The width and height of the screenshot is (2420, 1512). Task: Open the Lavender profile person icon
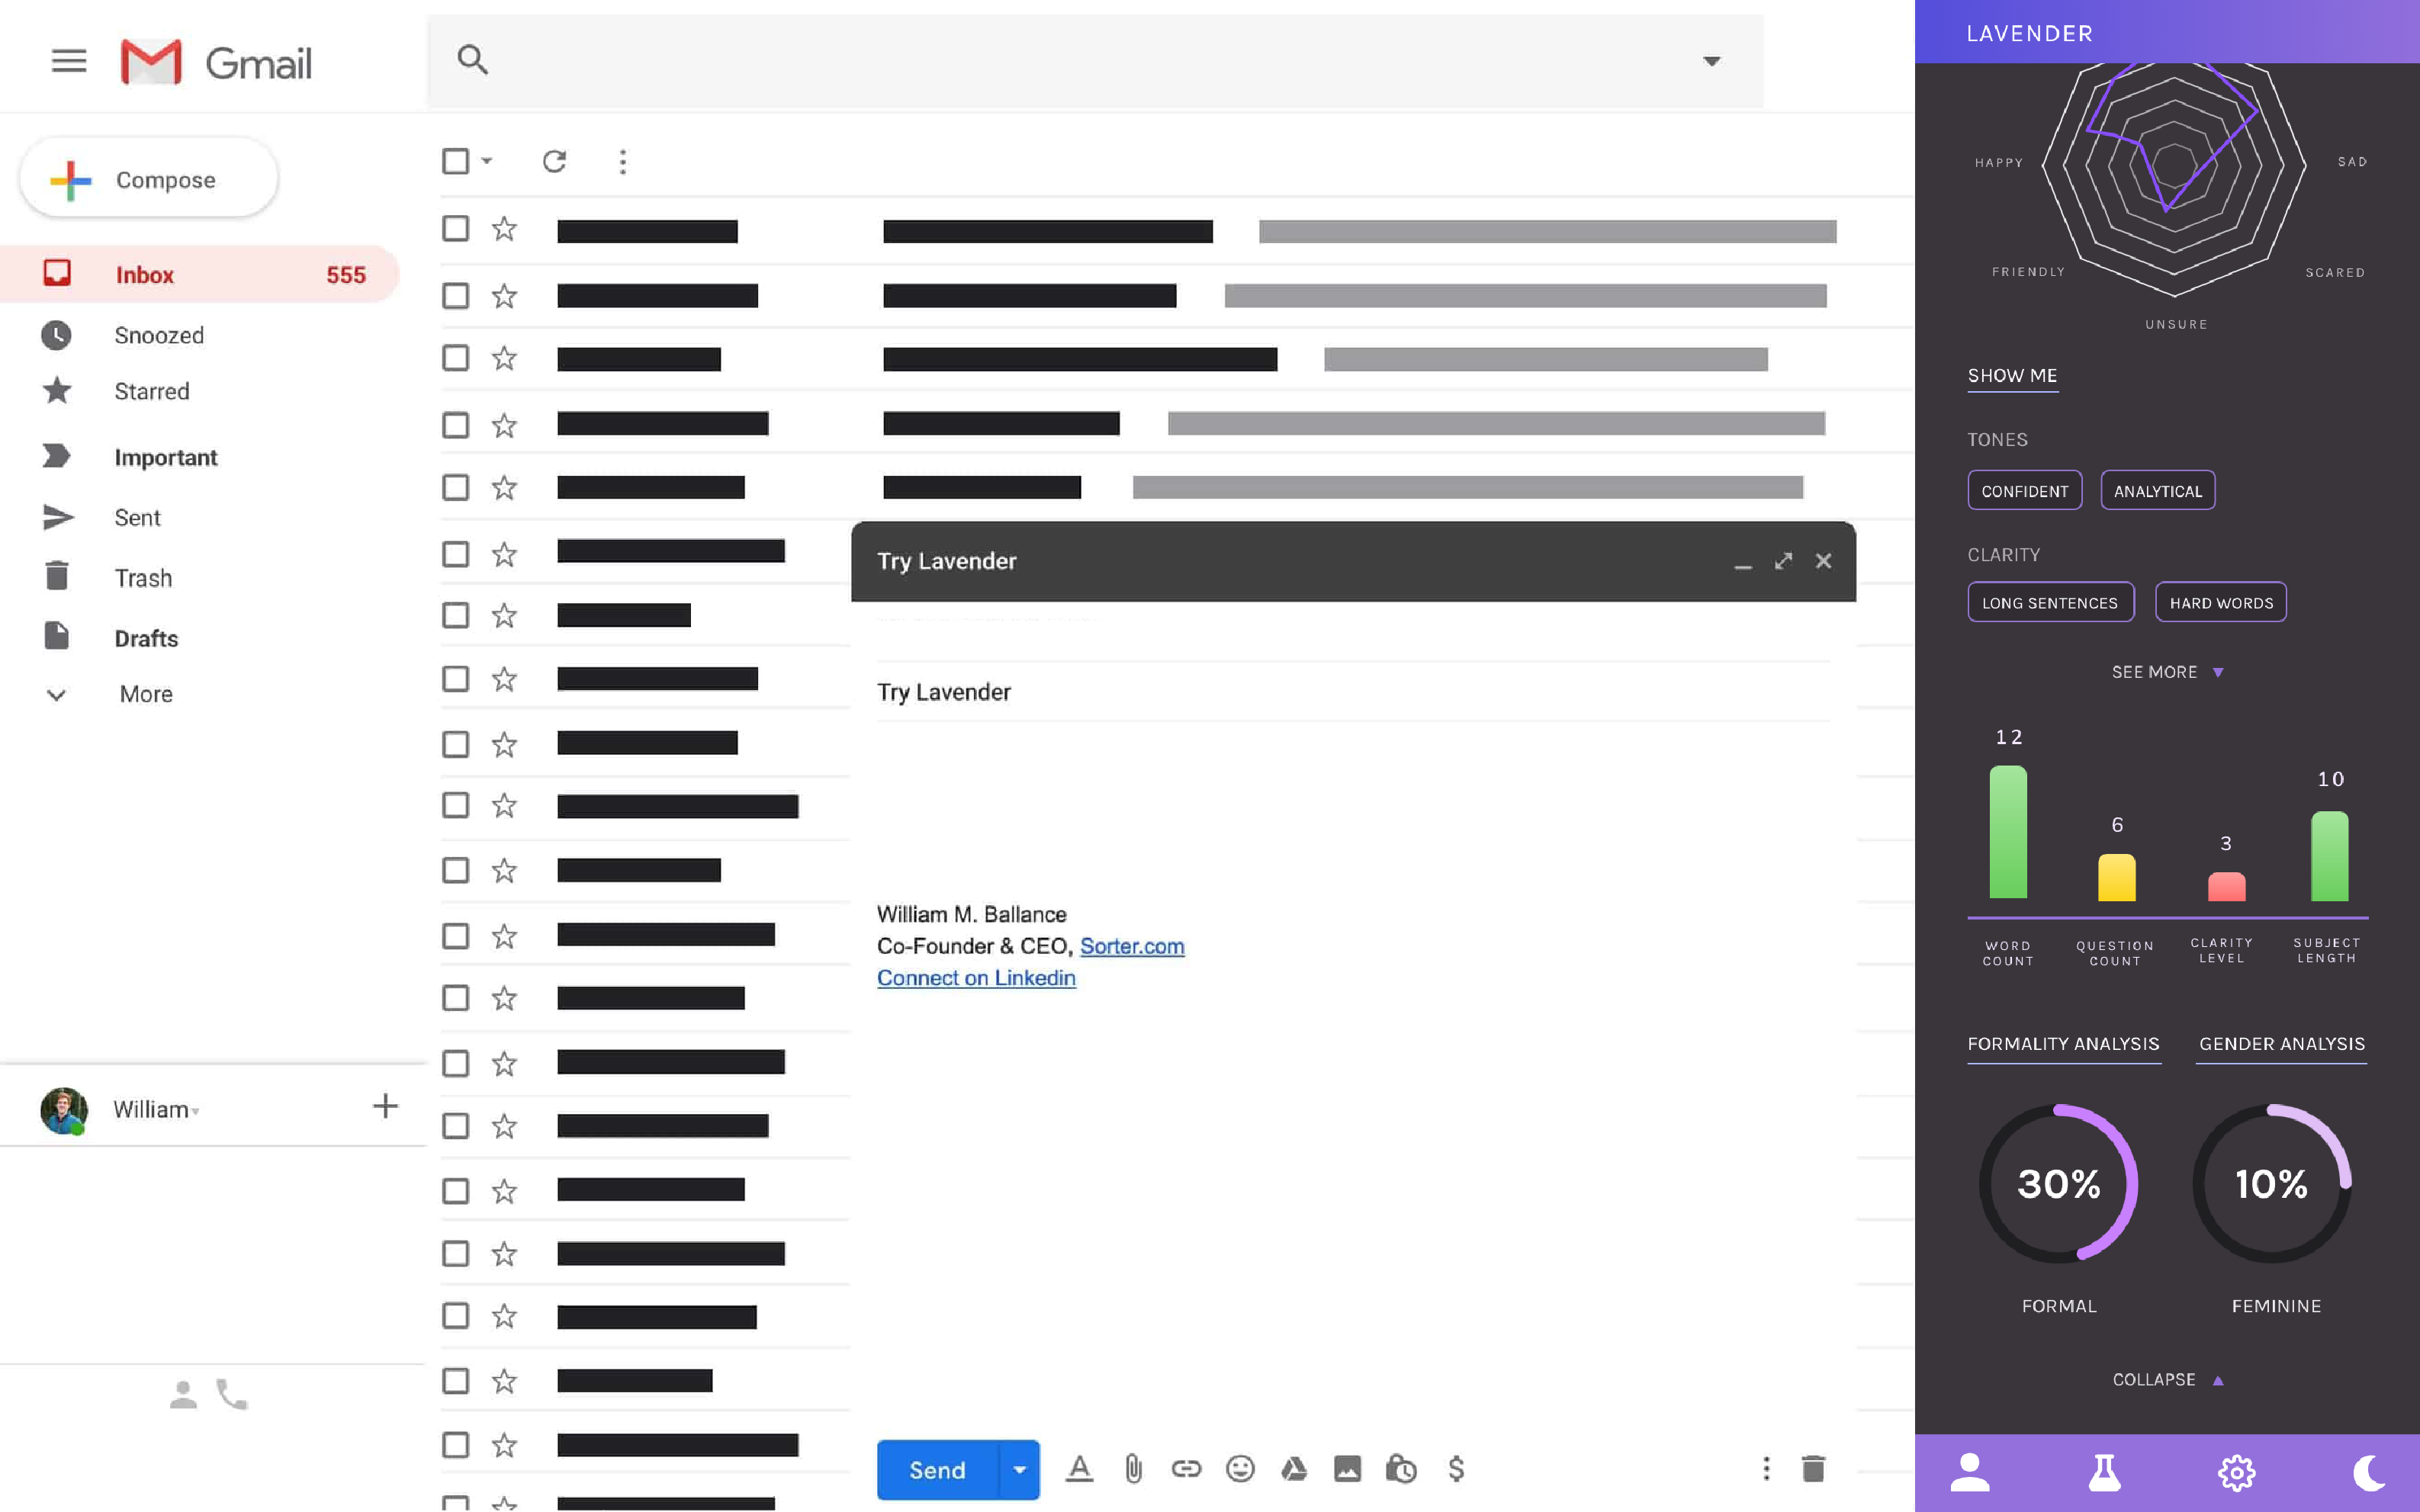(1970, 1472)
